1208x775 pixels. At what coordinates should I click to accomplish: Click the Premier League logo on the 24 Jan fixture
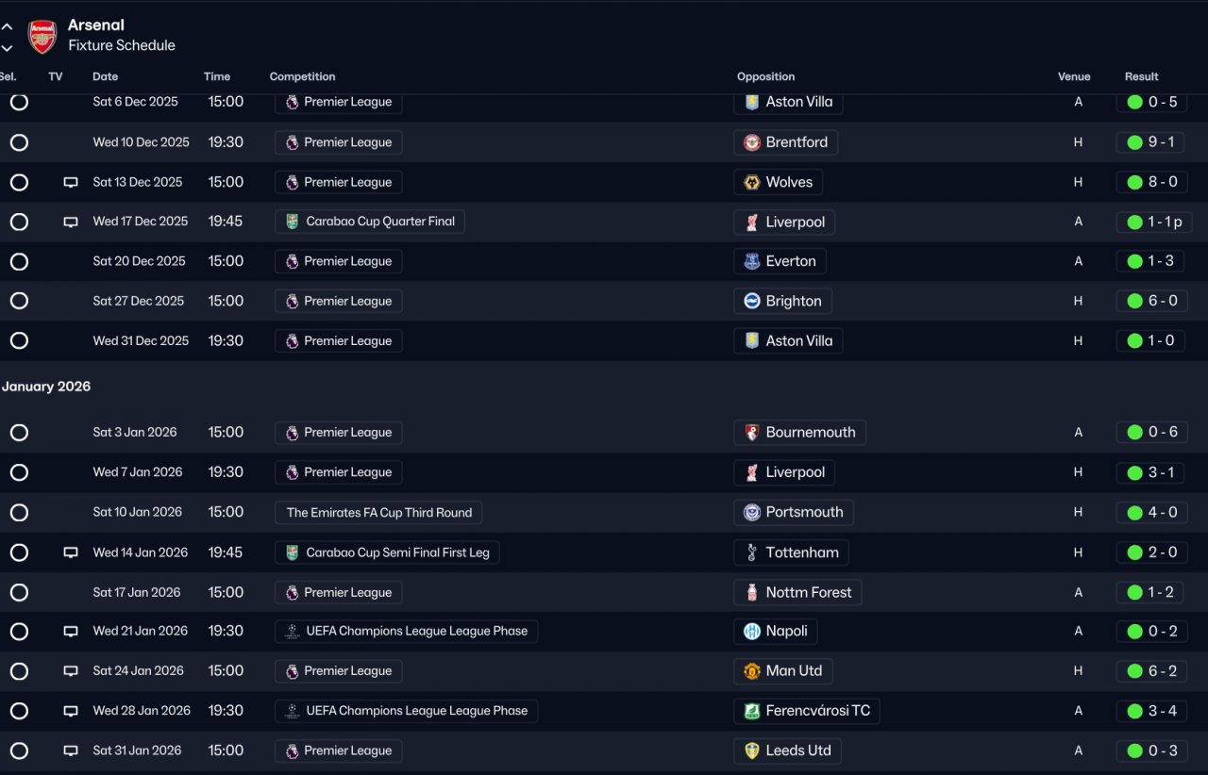(293, 671)
